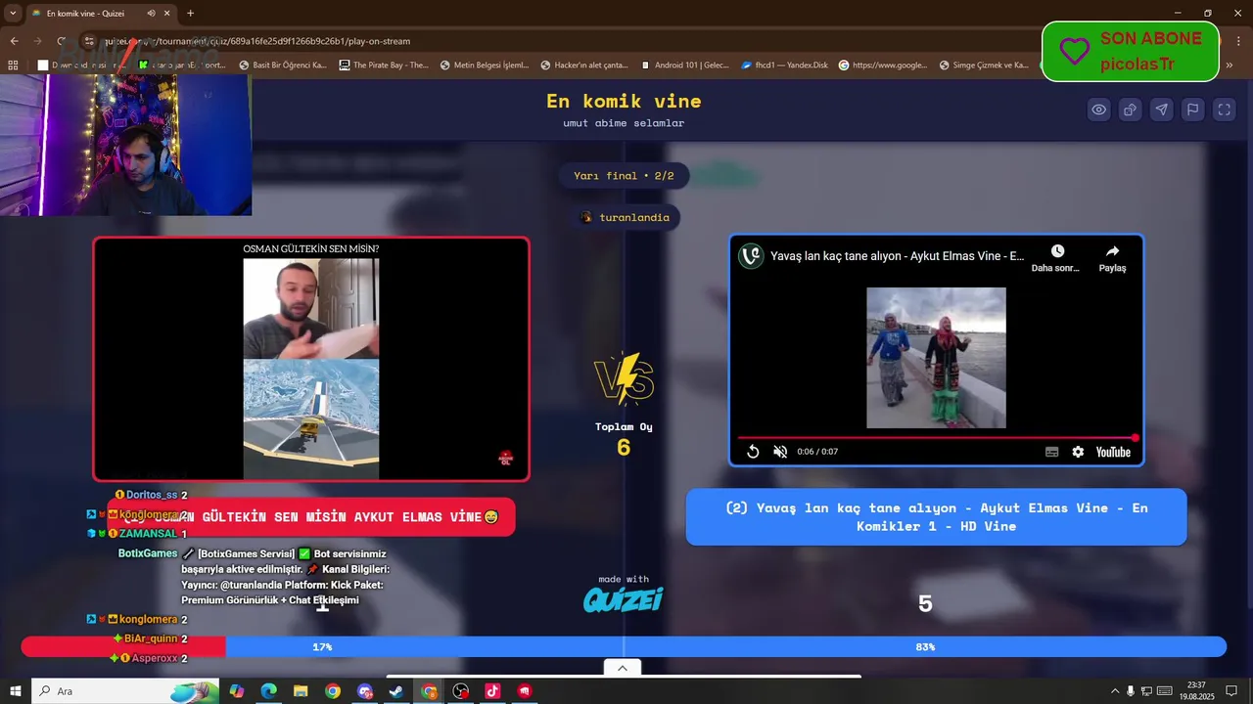The image size is (1253, 704).
Task: Click the Vine channel avatar in player
Action: tap(751, 256)
